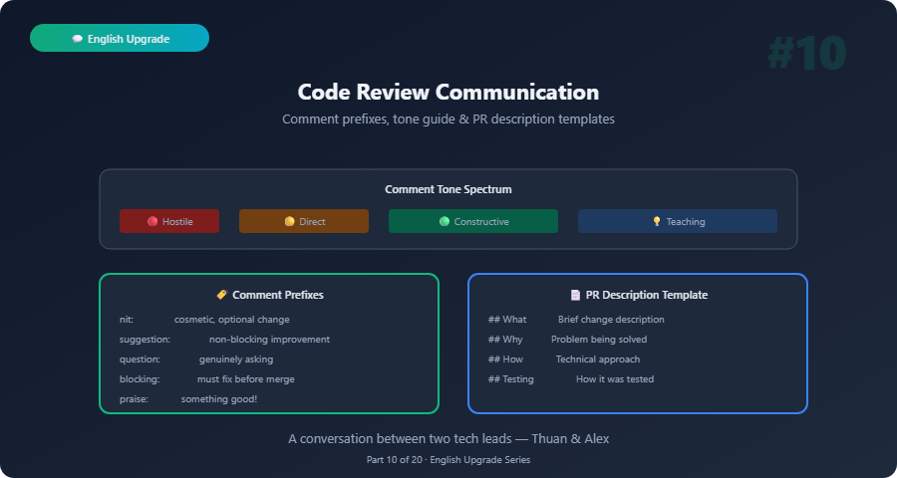Click 'Problem being solved' text
The width and height of the screenshot is (897, 478).
(x=599, y=340)
